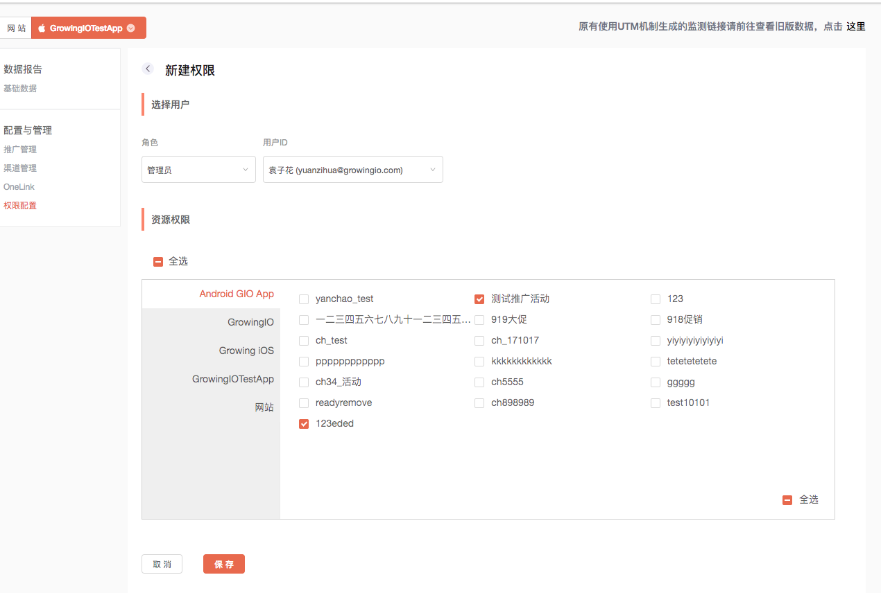
Task: Go to OneLink in the sidebar
Action: tap(19, 187)
